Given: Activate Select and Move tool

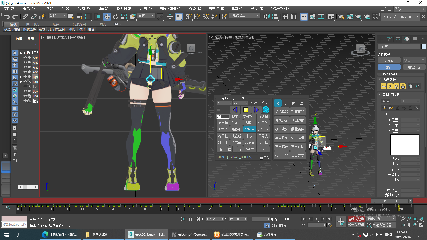Looking at the screenshot, I should [107, 17].
